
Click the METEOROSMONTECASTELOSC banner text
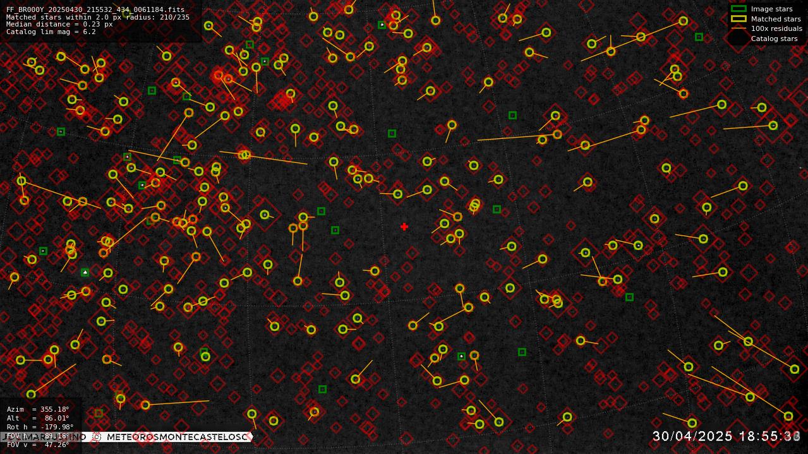176,437
